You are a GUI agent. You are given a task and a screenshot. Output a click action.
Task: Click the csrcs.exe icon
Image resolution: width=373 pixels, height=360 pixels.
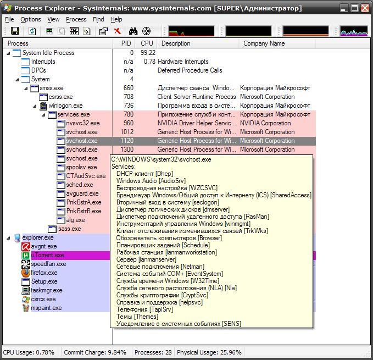tap(26, 300)
